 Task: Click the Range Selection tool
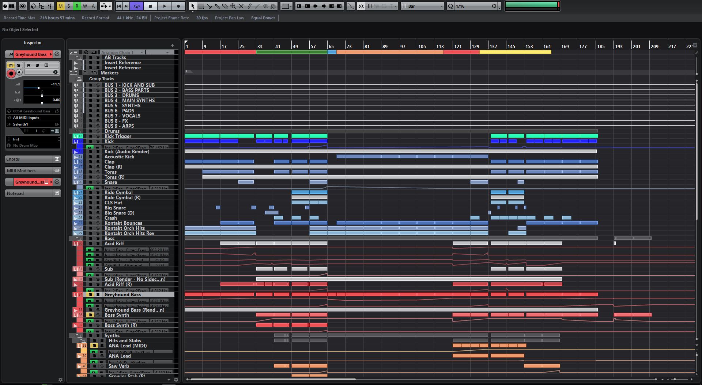coord(201,6)
